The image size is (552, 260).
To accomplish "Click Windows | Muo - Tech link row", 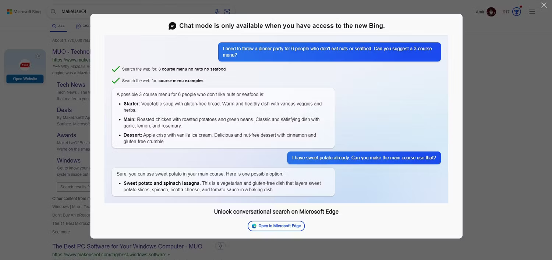I will pos(71,207).
